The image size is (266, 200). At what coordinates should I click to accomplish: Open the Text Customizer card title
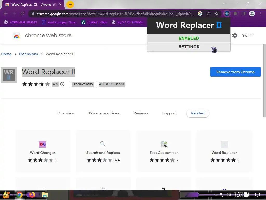click(x=164, y=153)
